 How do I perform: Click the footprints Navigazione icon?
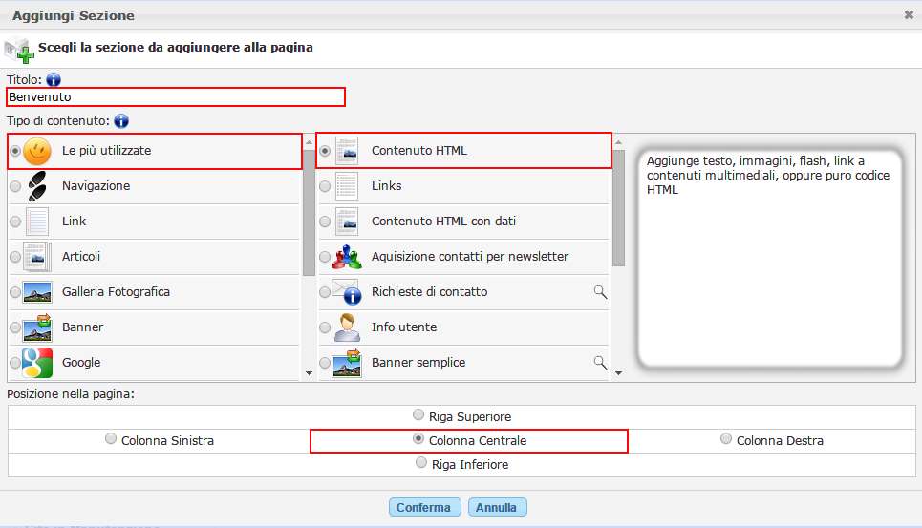pyautogui.click(x=37, y=186)
